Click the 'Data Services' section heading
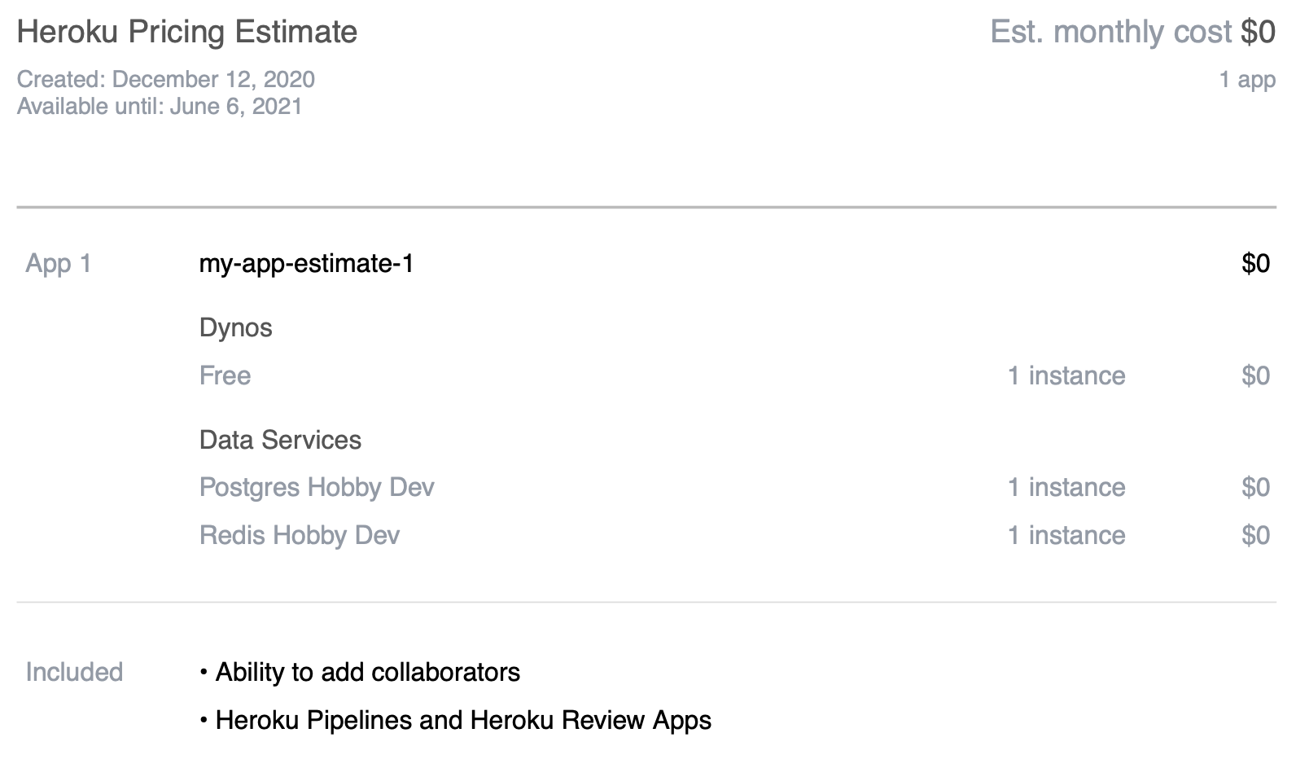Screen dimensions: 1309x768 click(280, 440)
